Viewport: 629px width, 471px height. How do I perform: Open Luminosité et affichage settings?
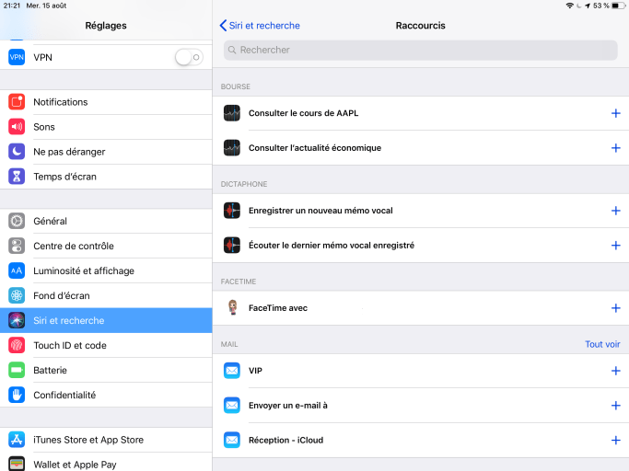click(84, 270)
